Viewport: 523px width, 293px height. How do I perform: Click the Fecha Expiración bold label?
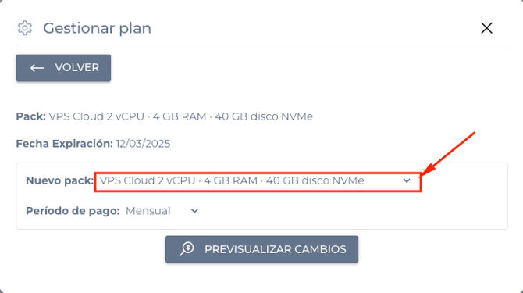tap(64, 144)
